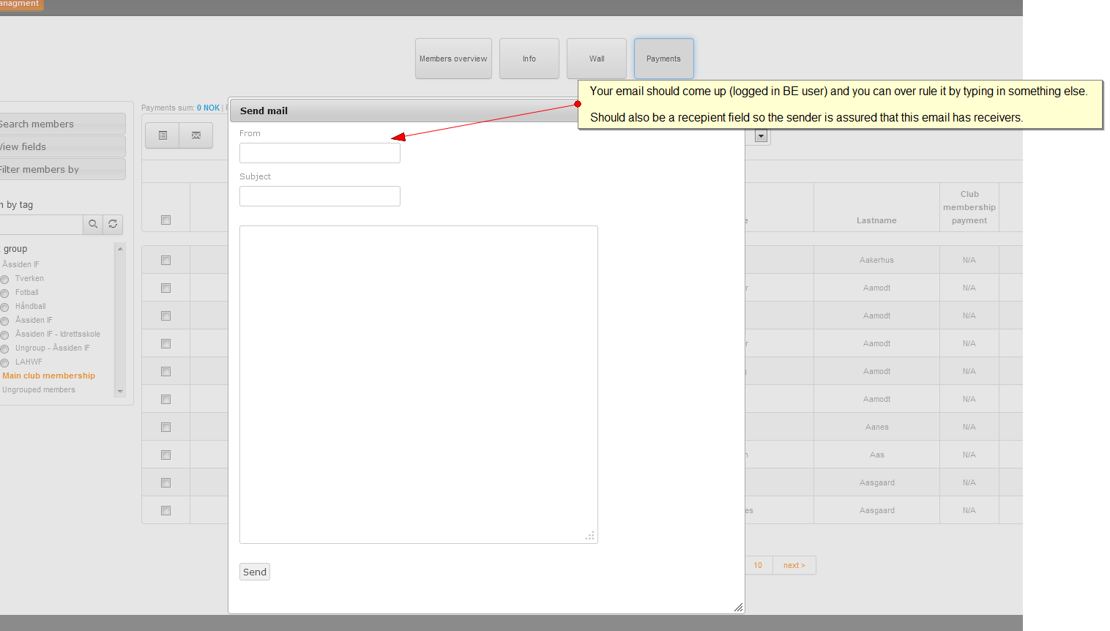Open page 10 of the results
Screen dimensions: 1110x631
758,565
